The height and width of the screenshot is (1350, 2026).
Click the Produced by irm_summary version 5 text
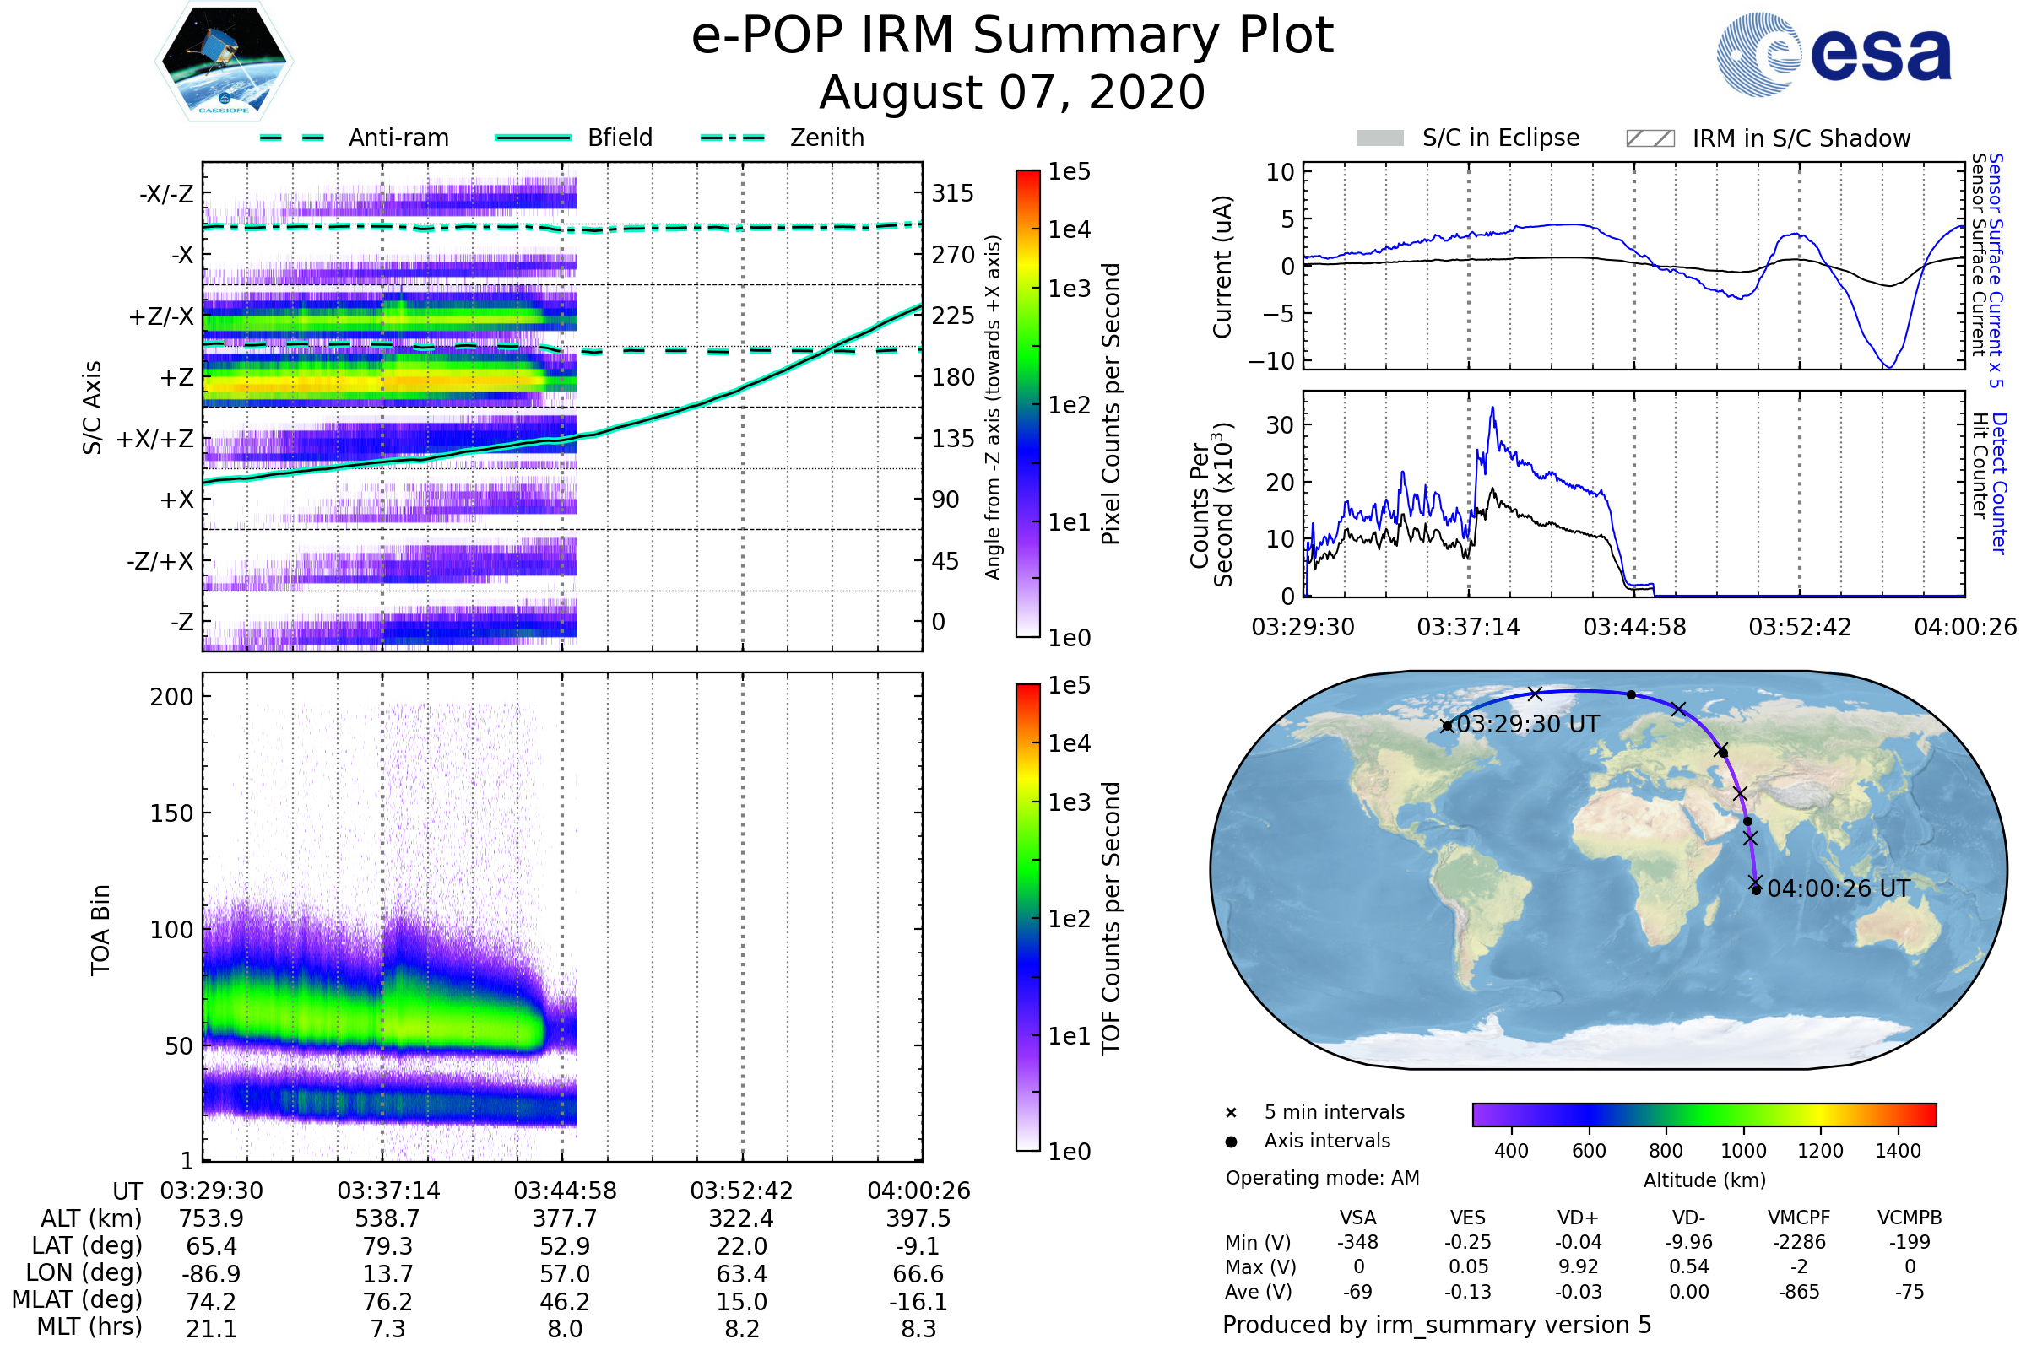point(1437,1325)
